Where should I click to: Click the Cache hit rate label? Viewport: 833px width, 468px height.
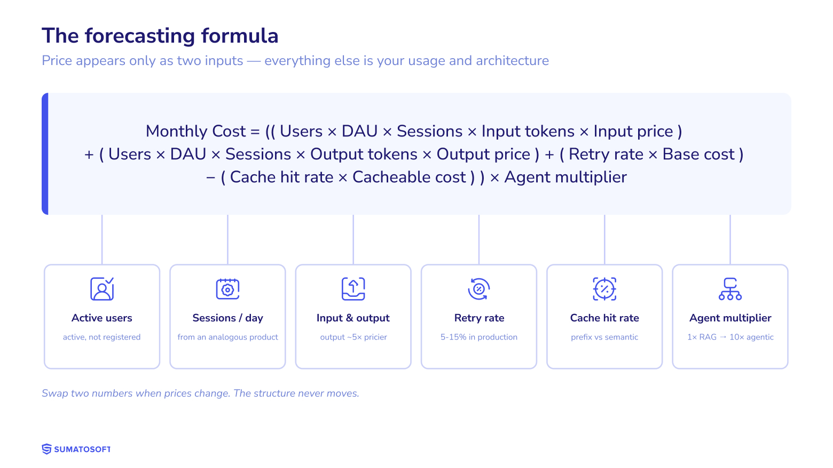tap(604, 318)
